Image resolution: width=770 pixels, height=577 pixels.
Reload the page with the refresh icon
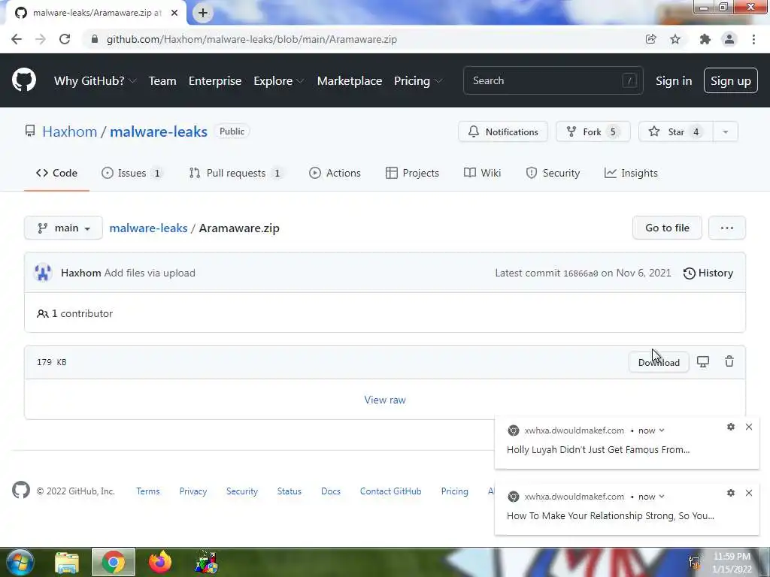coord(65,39)
